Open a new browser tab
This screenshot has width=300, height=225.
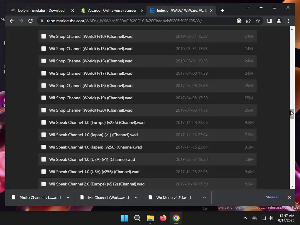pos(222,11)
